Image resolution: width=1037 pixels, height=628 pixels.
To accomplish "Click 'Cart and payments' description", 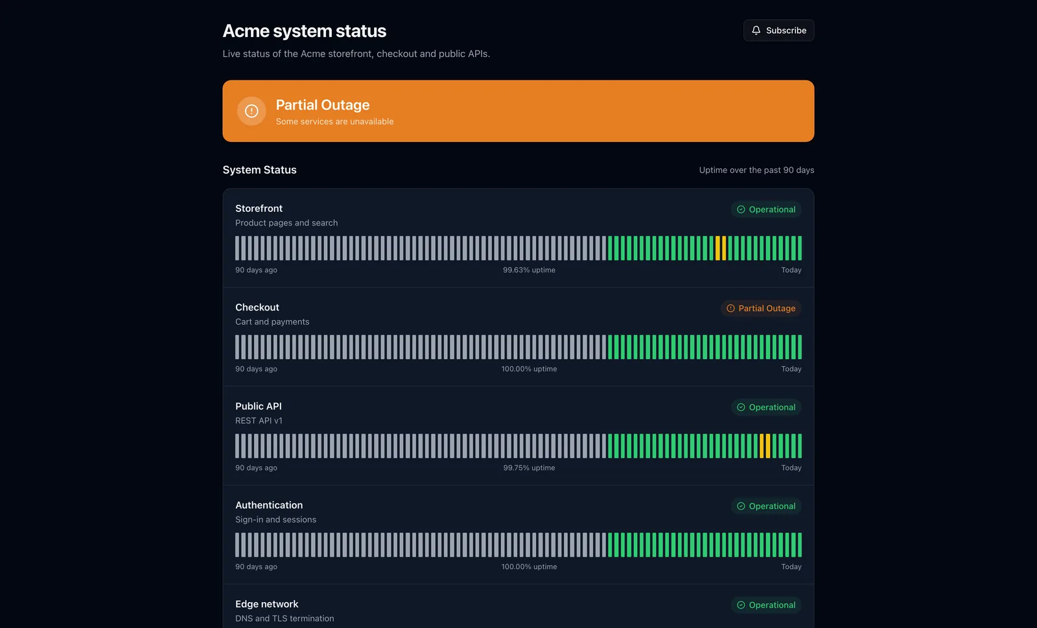I will tap(272, 322).
